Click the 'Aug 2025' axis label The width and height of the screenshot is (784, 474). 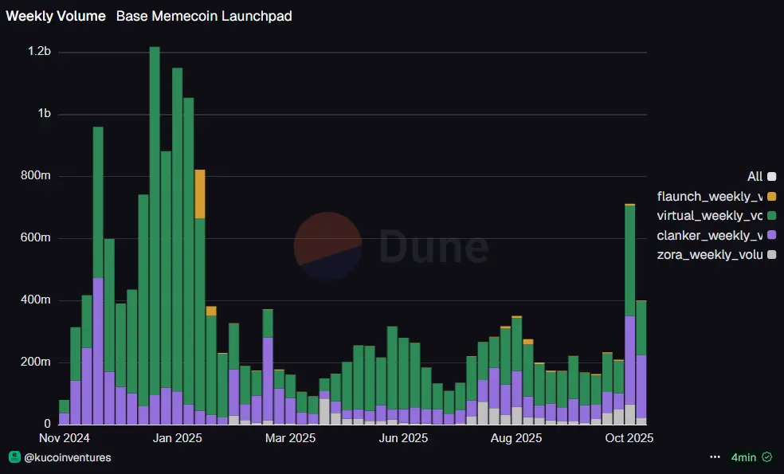click(x=516, y=438)
